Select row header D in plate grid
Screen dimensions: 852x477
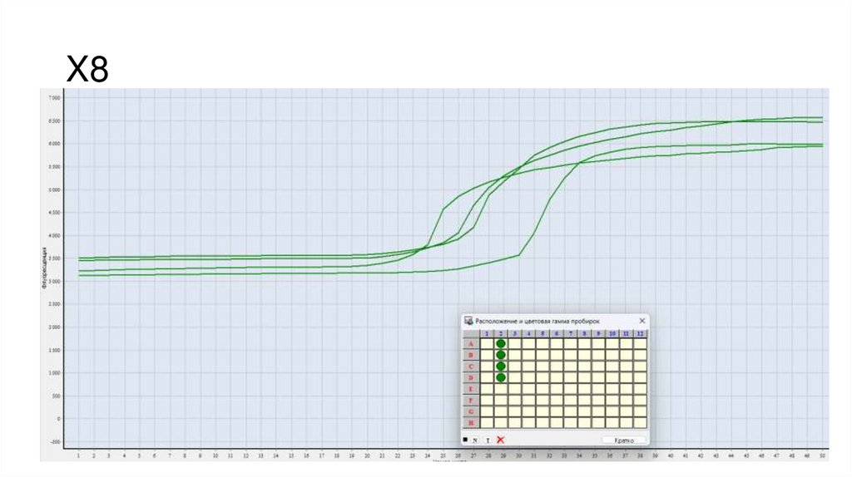[x=471, y=377]
